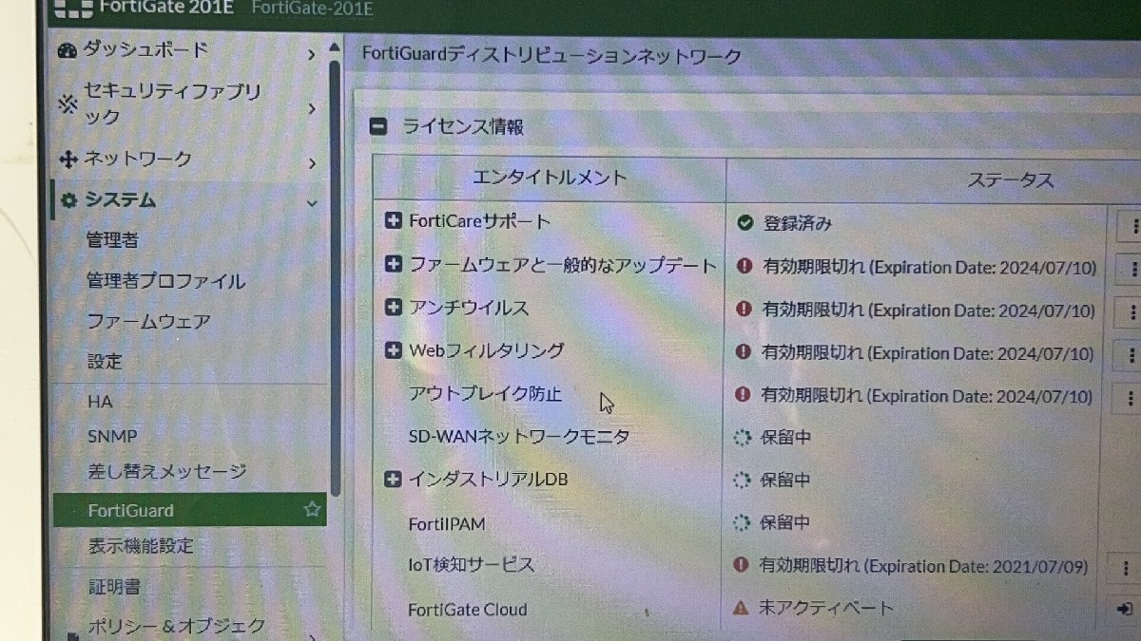Click the sidebar scroll up arrow
The width and height of the screenshot is (1141, 641).
point(334,47)
